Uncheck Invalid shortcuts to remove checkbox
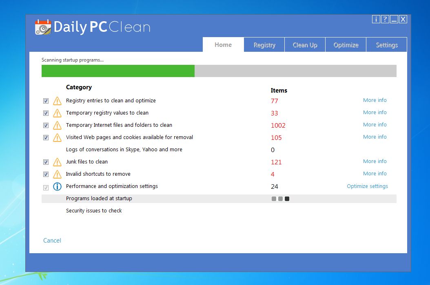The image size is (430, 285). [x=46, y=174]
